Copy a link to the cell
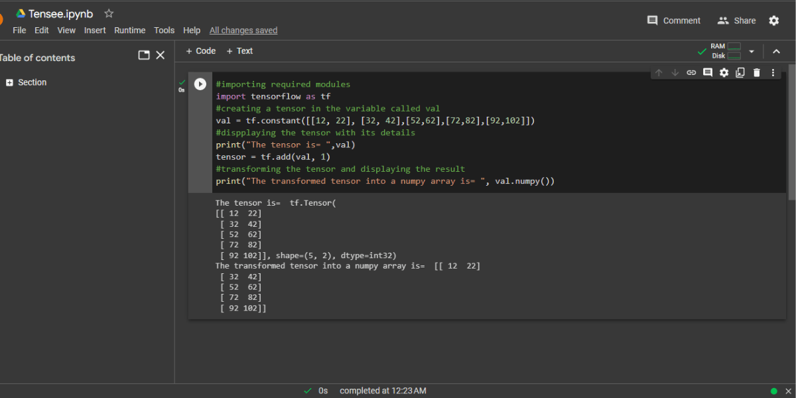The height and width of the screenshot is (398, 796). pyautogui.click(x=691, y=72)
